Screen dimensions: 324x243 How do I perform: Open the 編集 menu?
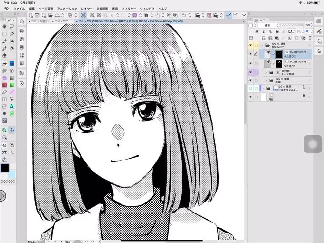click(32, 9)
